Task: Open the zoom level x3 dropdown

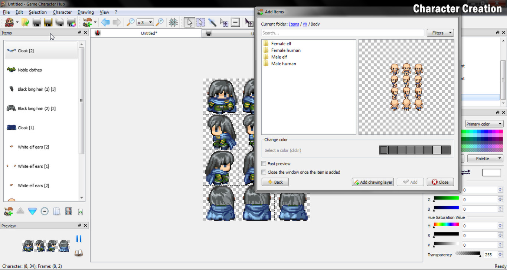Action: [x=145, y=22]
